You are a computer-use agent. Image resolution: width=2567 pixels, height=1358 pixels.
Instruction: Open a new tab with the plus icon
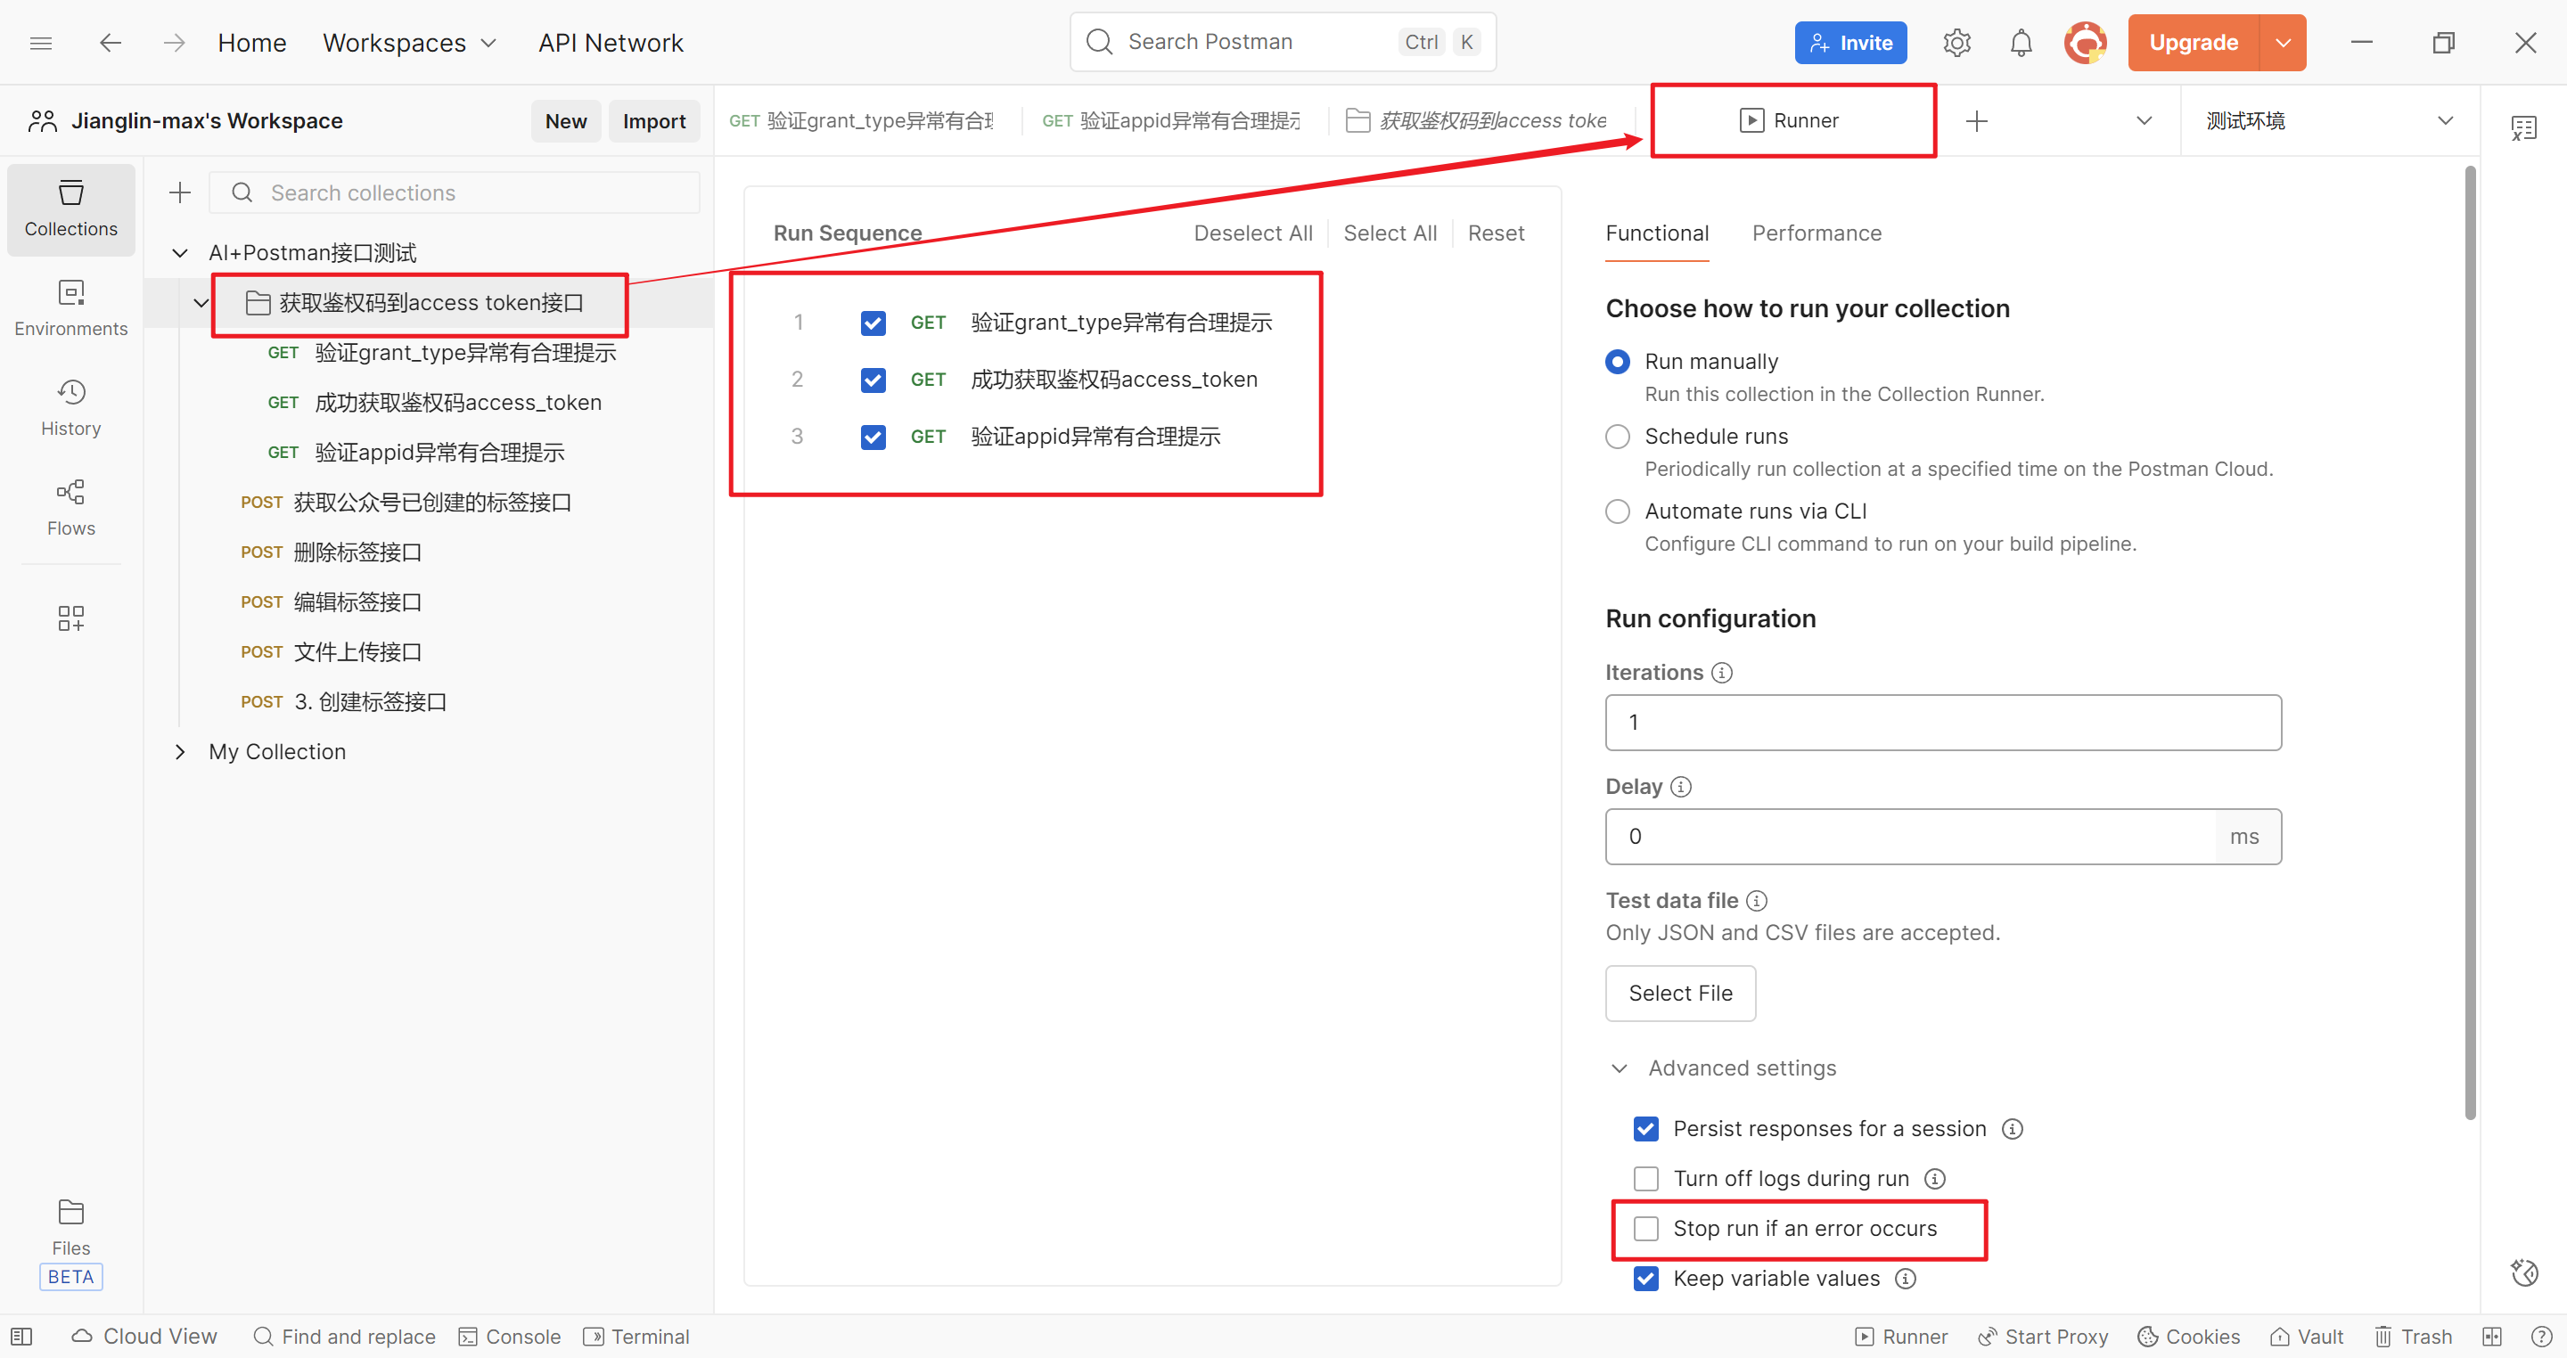[x=1976, y=120]
